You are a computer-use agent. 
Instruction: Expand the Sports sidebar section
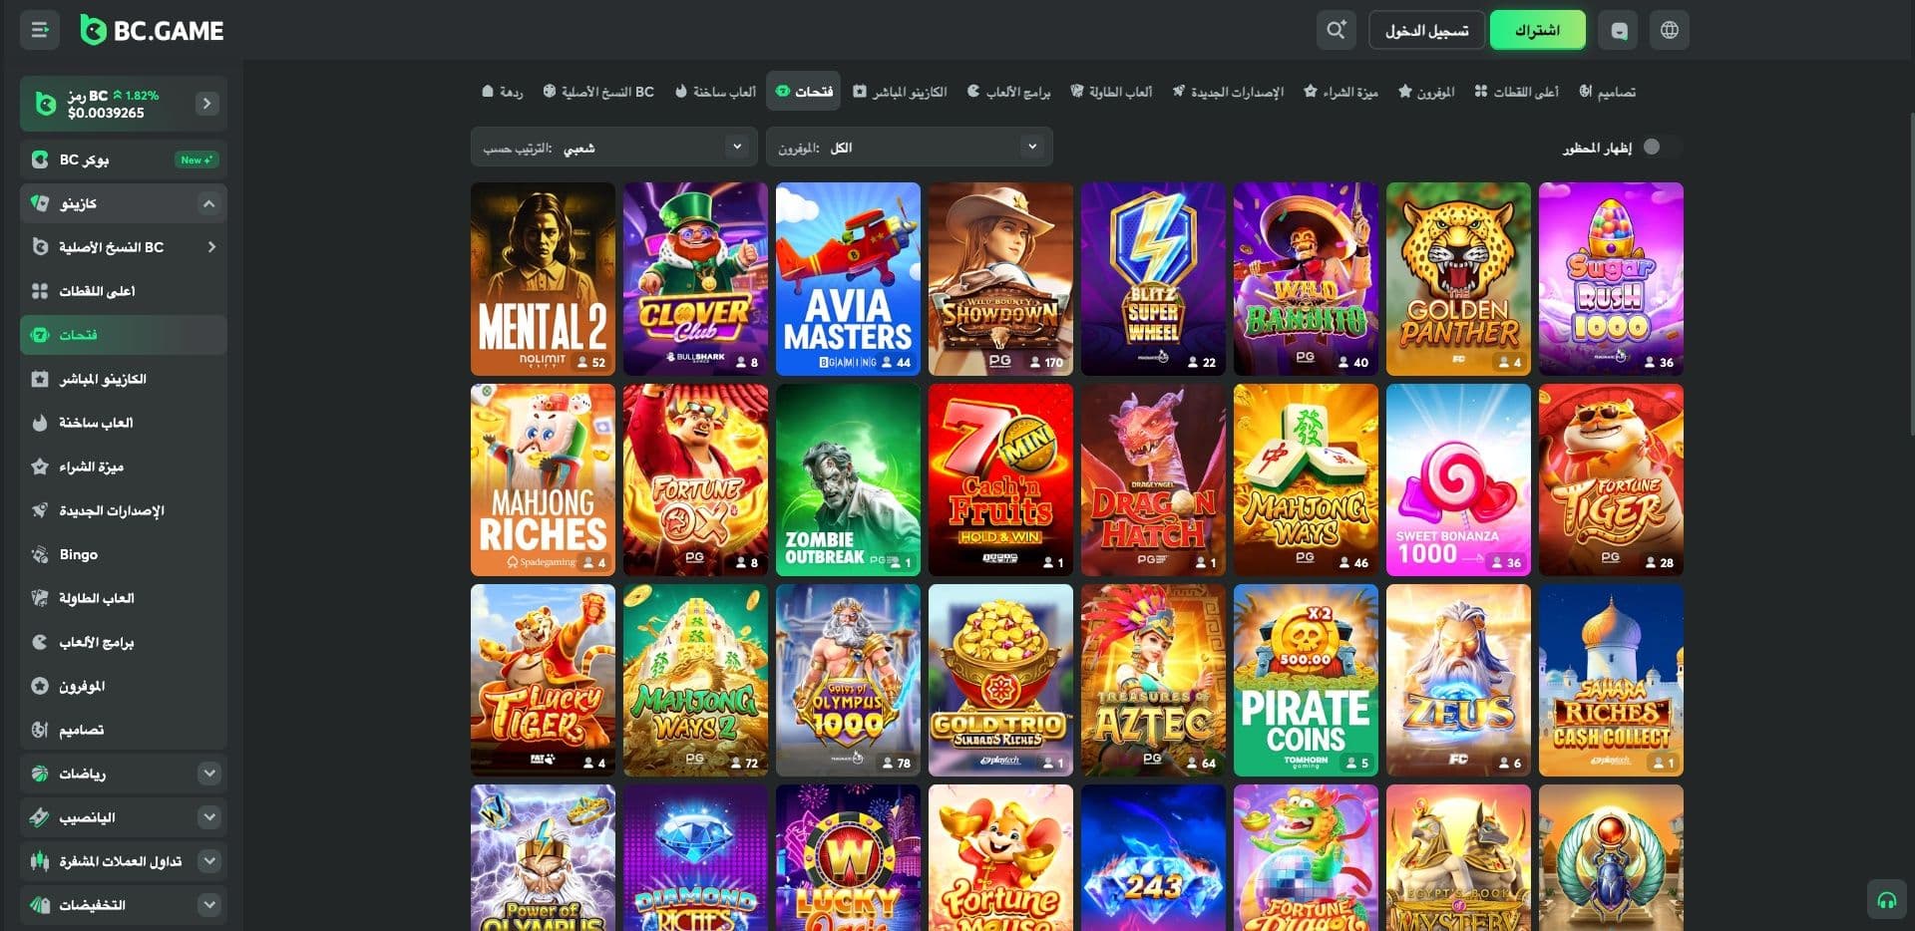[208, 774]
